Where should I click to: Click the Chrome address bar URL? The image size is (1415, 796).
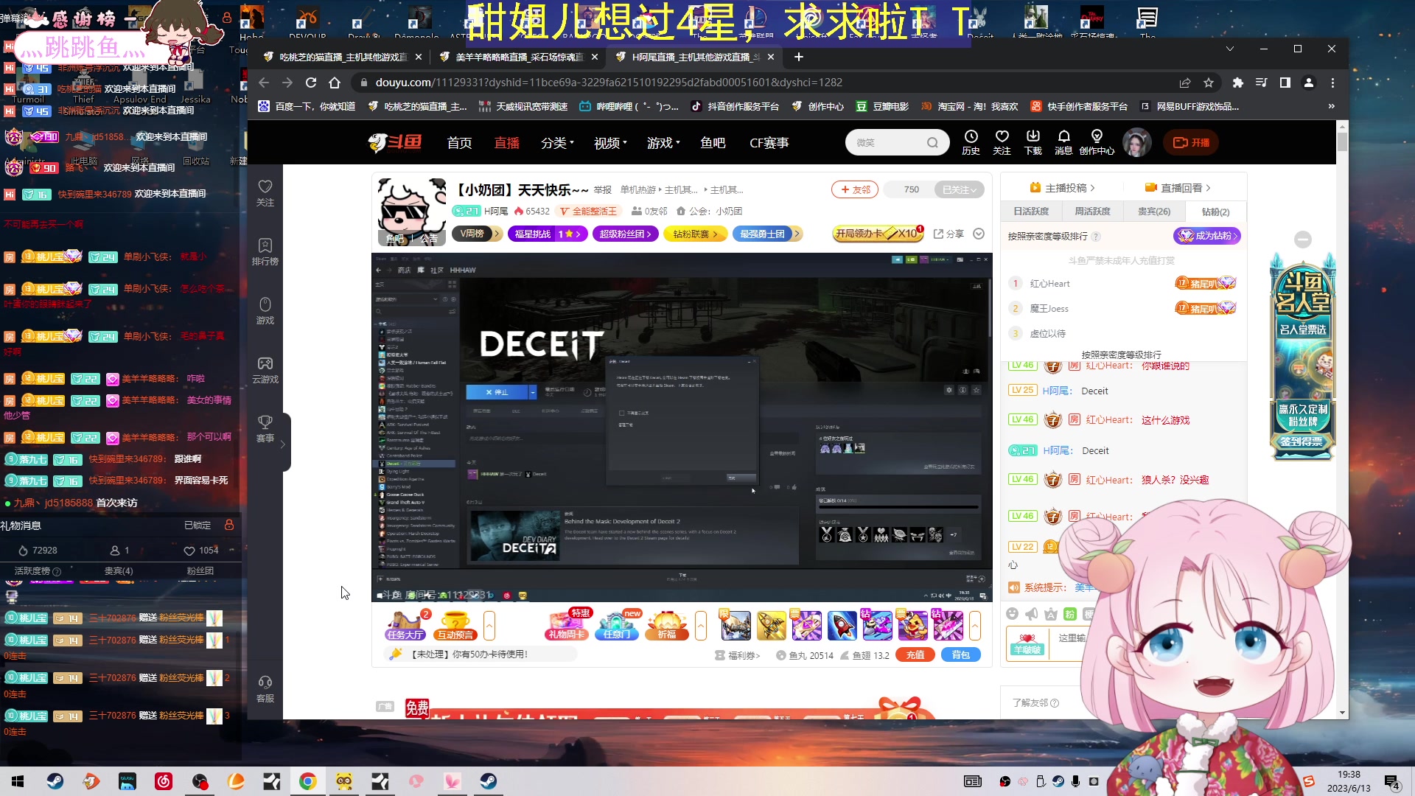pyautogui.click(x=609, y=83)
